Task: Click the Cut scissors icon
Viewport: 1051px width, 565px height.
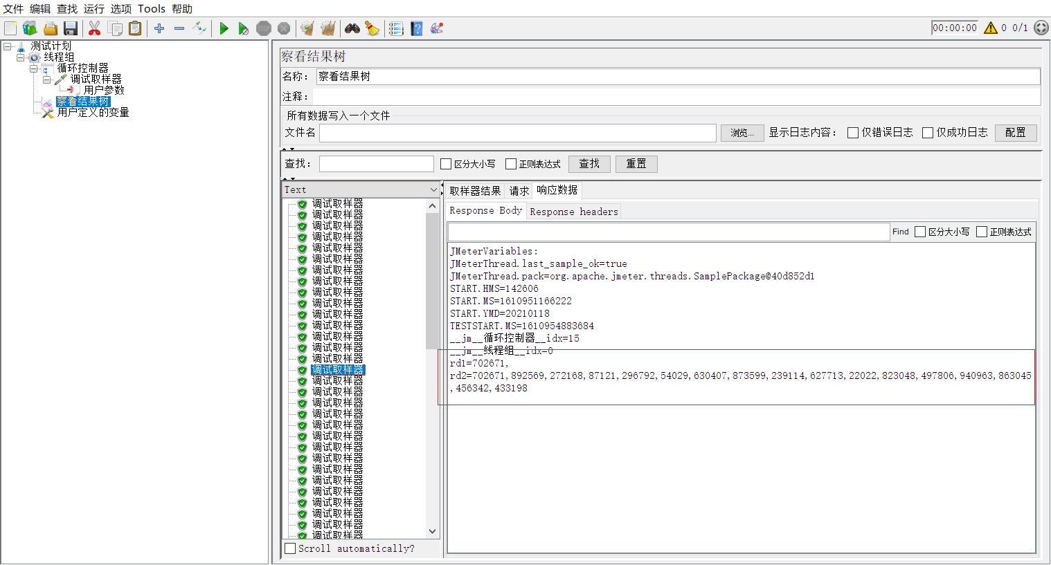Action: (94, 28)
